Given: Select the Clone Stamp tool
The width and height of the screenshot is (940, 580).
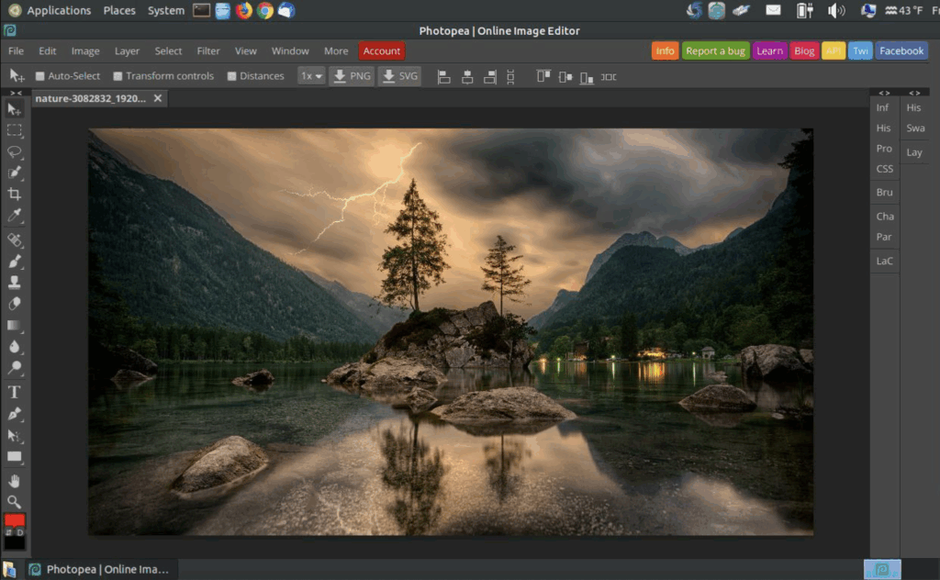Looking at the screenshot, I should (15, 282).
